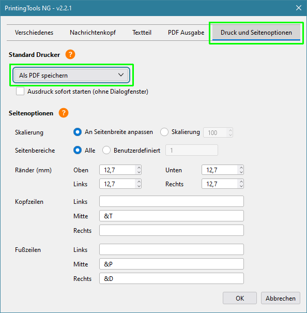
Task: Select An Seitenbreite anpassen option
Action: (x=78, y=132)
